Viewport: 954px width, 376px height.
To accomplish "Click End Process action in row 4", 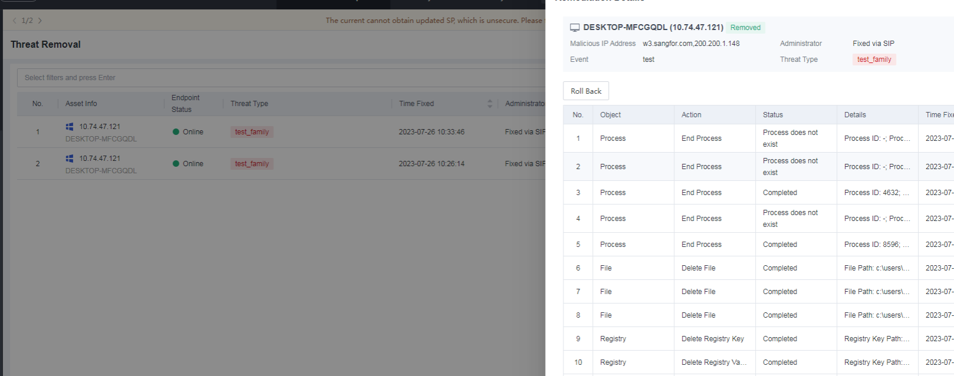I will point(701,219).
